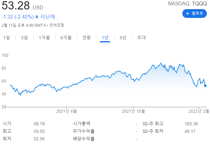Click the 52-주 최고 value 183.36

pos(191,124)
